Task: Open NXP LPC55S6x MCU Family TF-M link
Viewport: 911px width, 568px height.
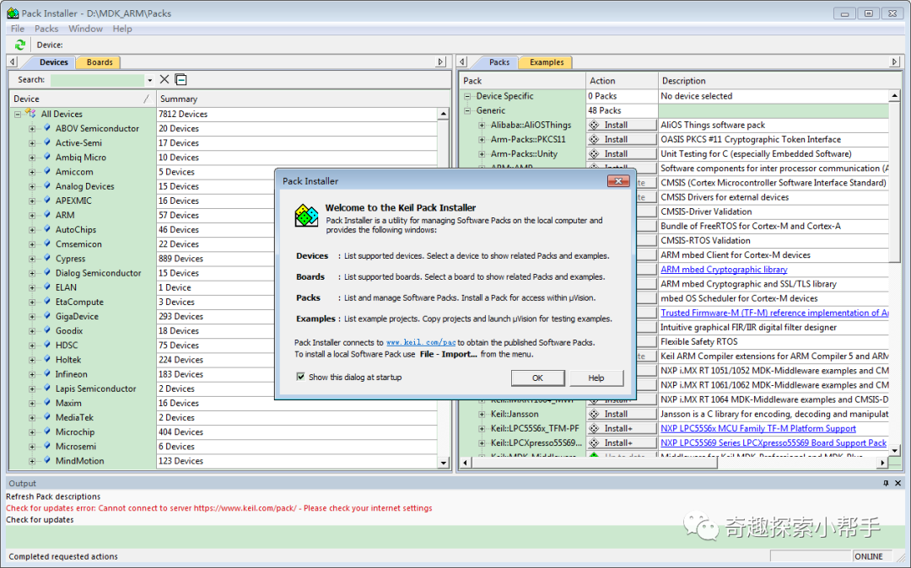Action: tap(758, 428)
